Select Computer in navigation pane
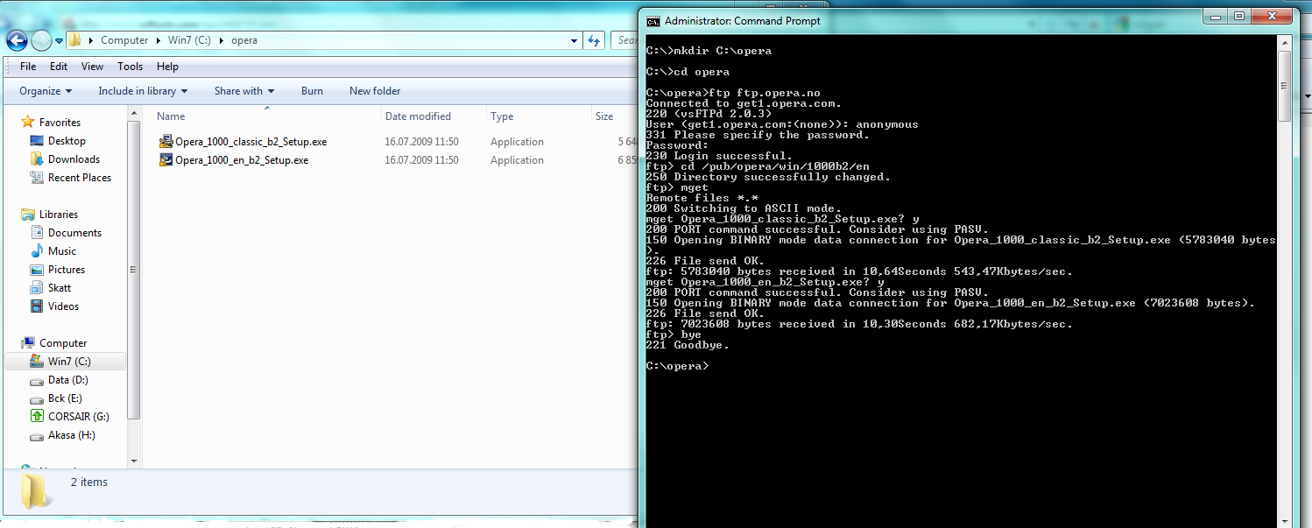This screenshot has width=1312, height=528. click(63, 343)
